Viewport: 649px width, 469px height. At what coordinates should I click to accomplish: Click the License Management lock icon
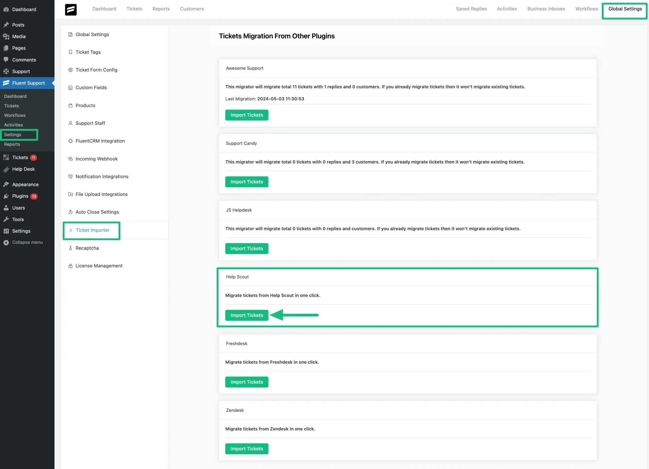click(70, 266)
